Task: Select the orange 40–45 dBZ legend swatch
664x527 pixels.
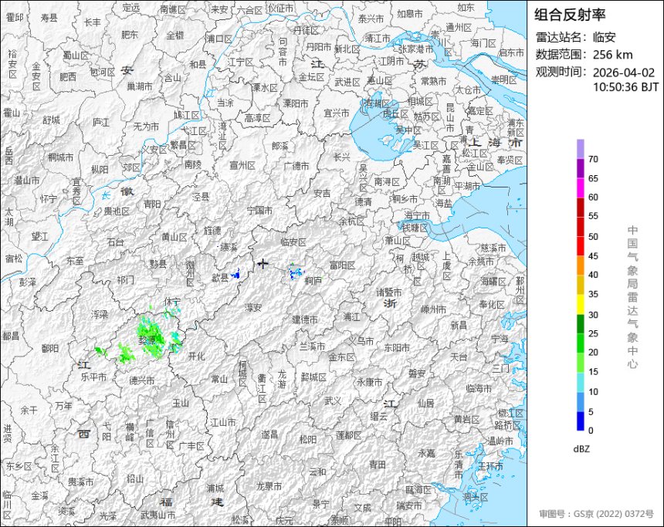Action: coord(580,266)
